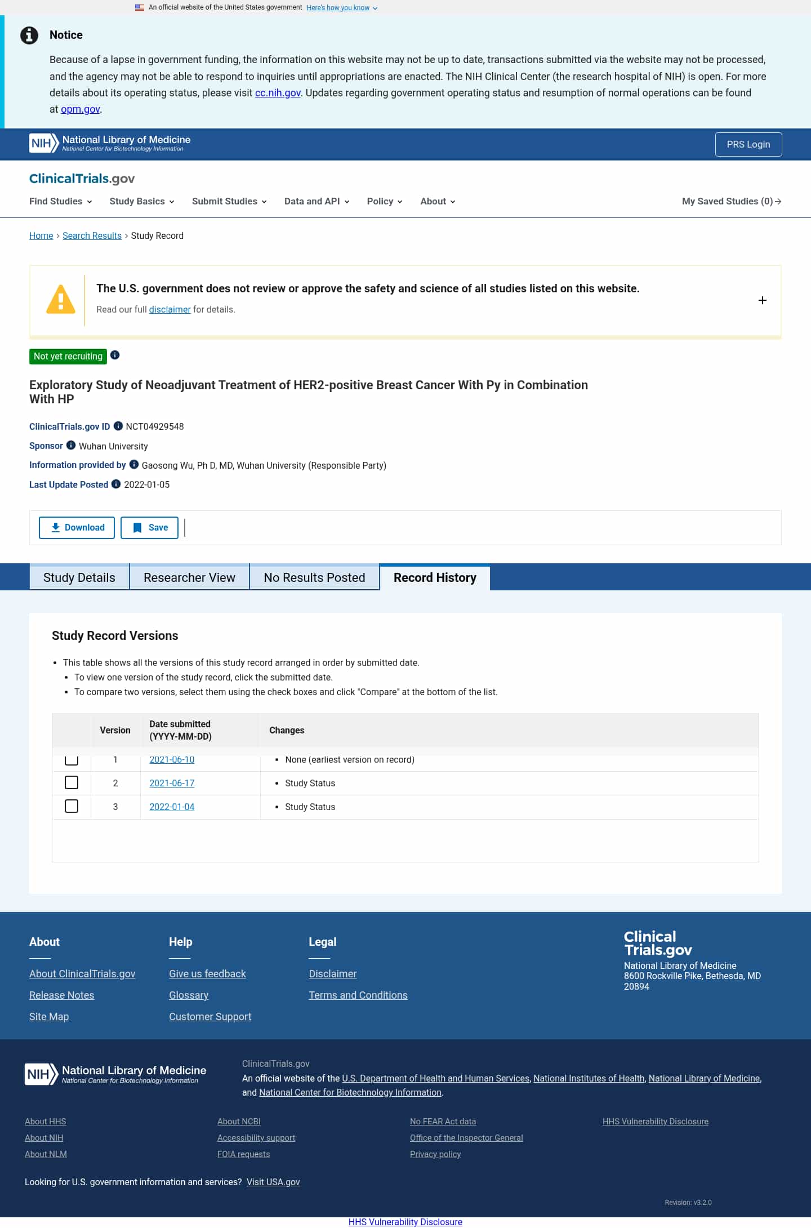Switch to the Researcher View tab

[x=189, y=577]
